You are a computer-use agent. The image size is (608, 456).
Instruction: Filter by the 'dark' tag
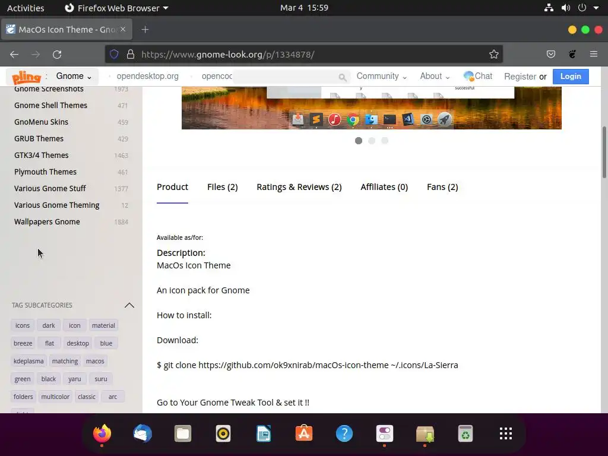click(49, 325)
